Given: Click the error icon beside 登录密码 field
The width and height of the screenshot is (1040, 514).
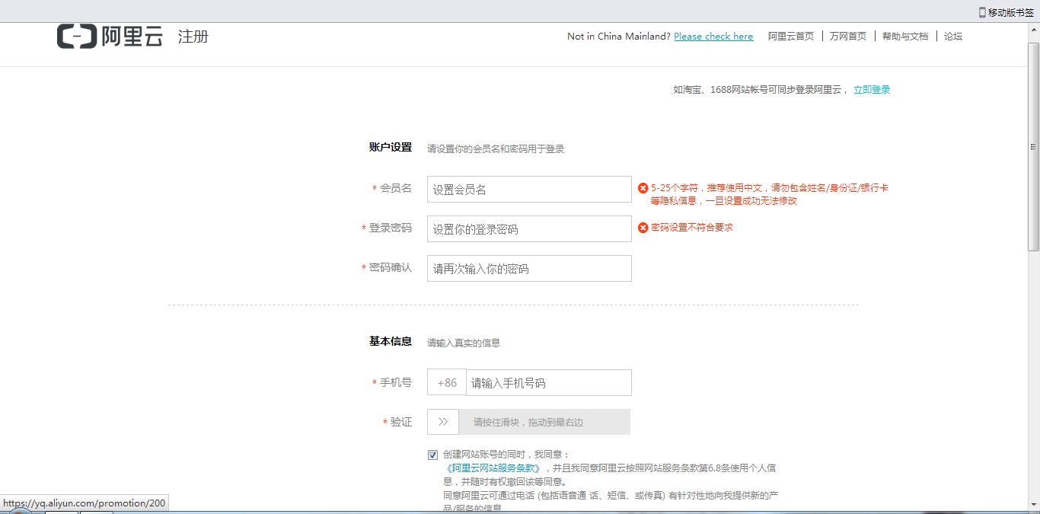Looking at the screenshot, I should (x=642, y=227).
